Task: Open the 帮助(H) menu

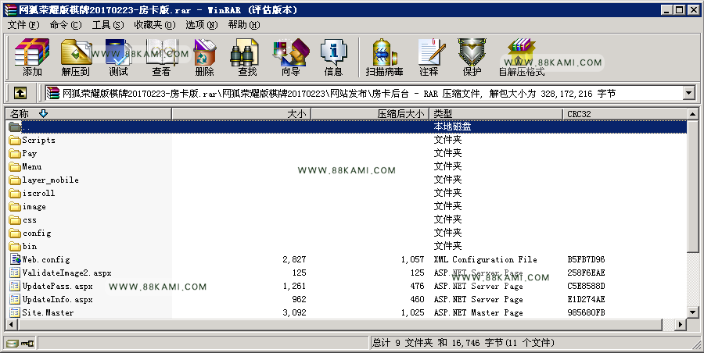Action: (x=244, y=25)
